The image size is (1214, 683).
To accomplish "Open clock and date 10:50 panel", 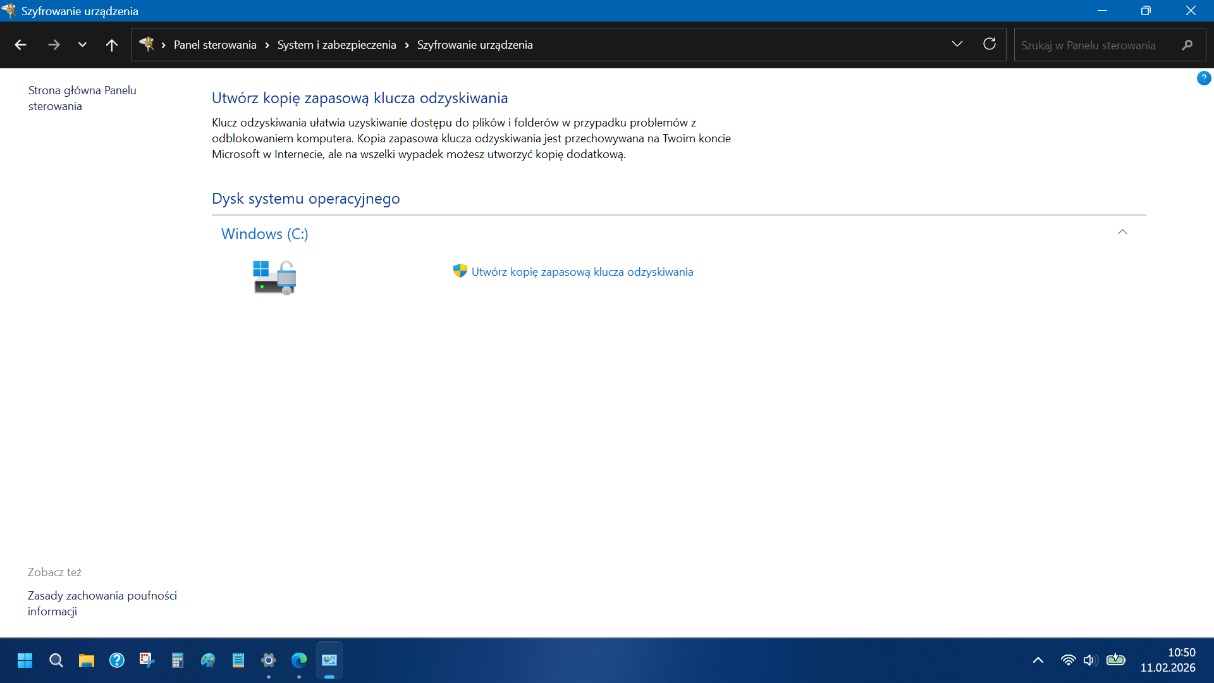I will click(x=1168, y=660).
